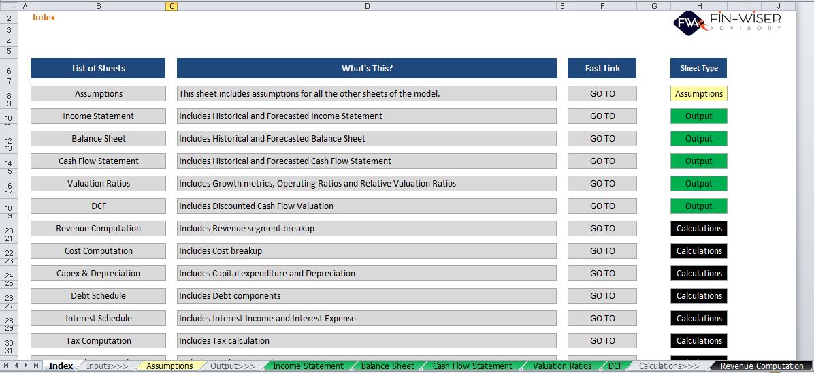Switch to Valuation Ratios tab
The width and height of the screenshot is (814, 373).
(562, 366)
